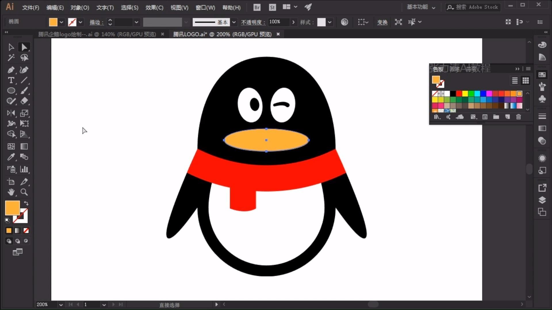Switch swatches panel to thumbnail view
This screenshot has width=552, height=310.
(x=526, y=81)
